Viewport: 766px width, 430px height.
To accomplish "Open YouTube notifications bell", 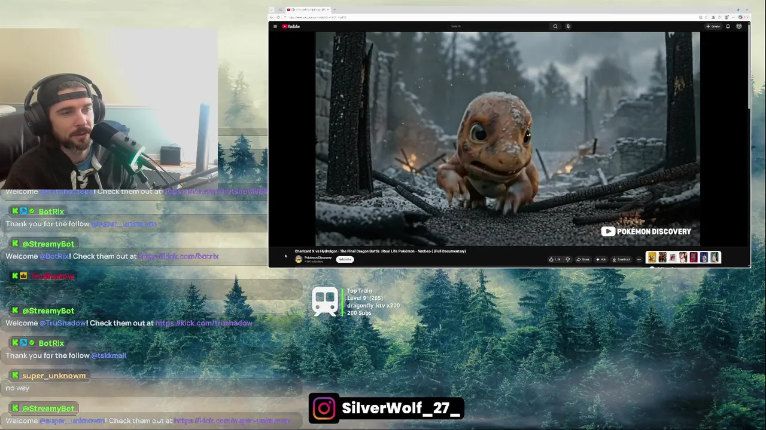I will [x=728, y=26].
